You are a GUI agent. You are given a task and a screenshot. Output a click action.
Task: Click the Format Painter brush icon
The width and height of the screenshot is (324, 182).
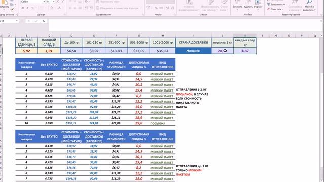[x=12, y=9]
